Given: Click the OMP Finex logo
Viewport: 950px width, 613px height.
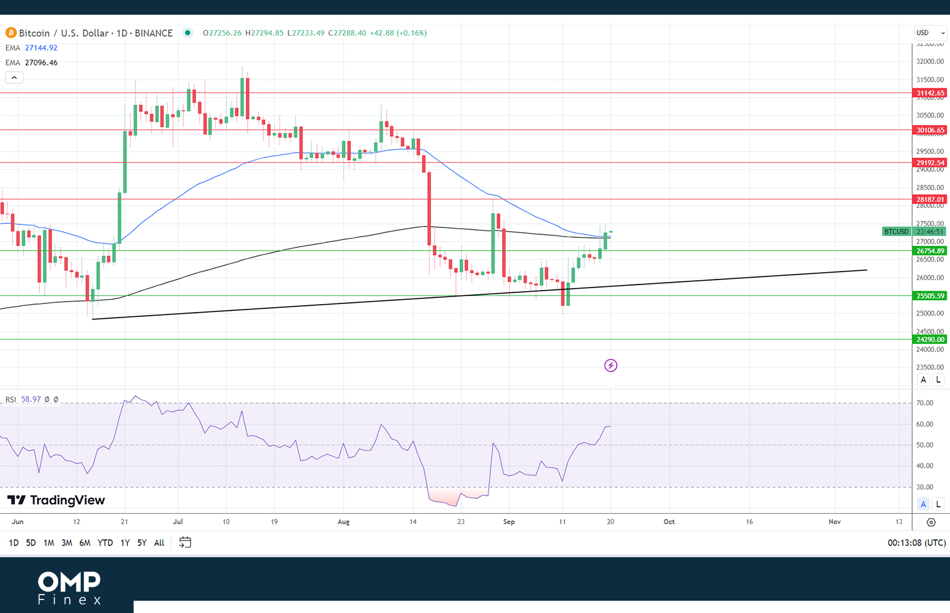Looking at the screenshot, I should (x=69, y=588).
